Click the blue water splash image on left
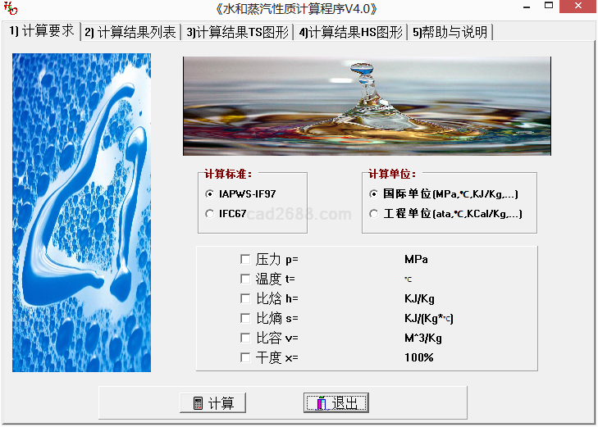Viewport: 598px width, 427px height. pyautogui.click(x=82, y=213)
